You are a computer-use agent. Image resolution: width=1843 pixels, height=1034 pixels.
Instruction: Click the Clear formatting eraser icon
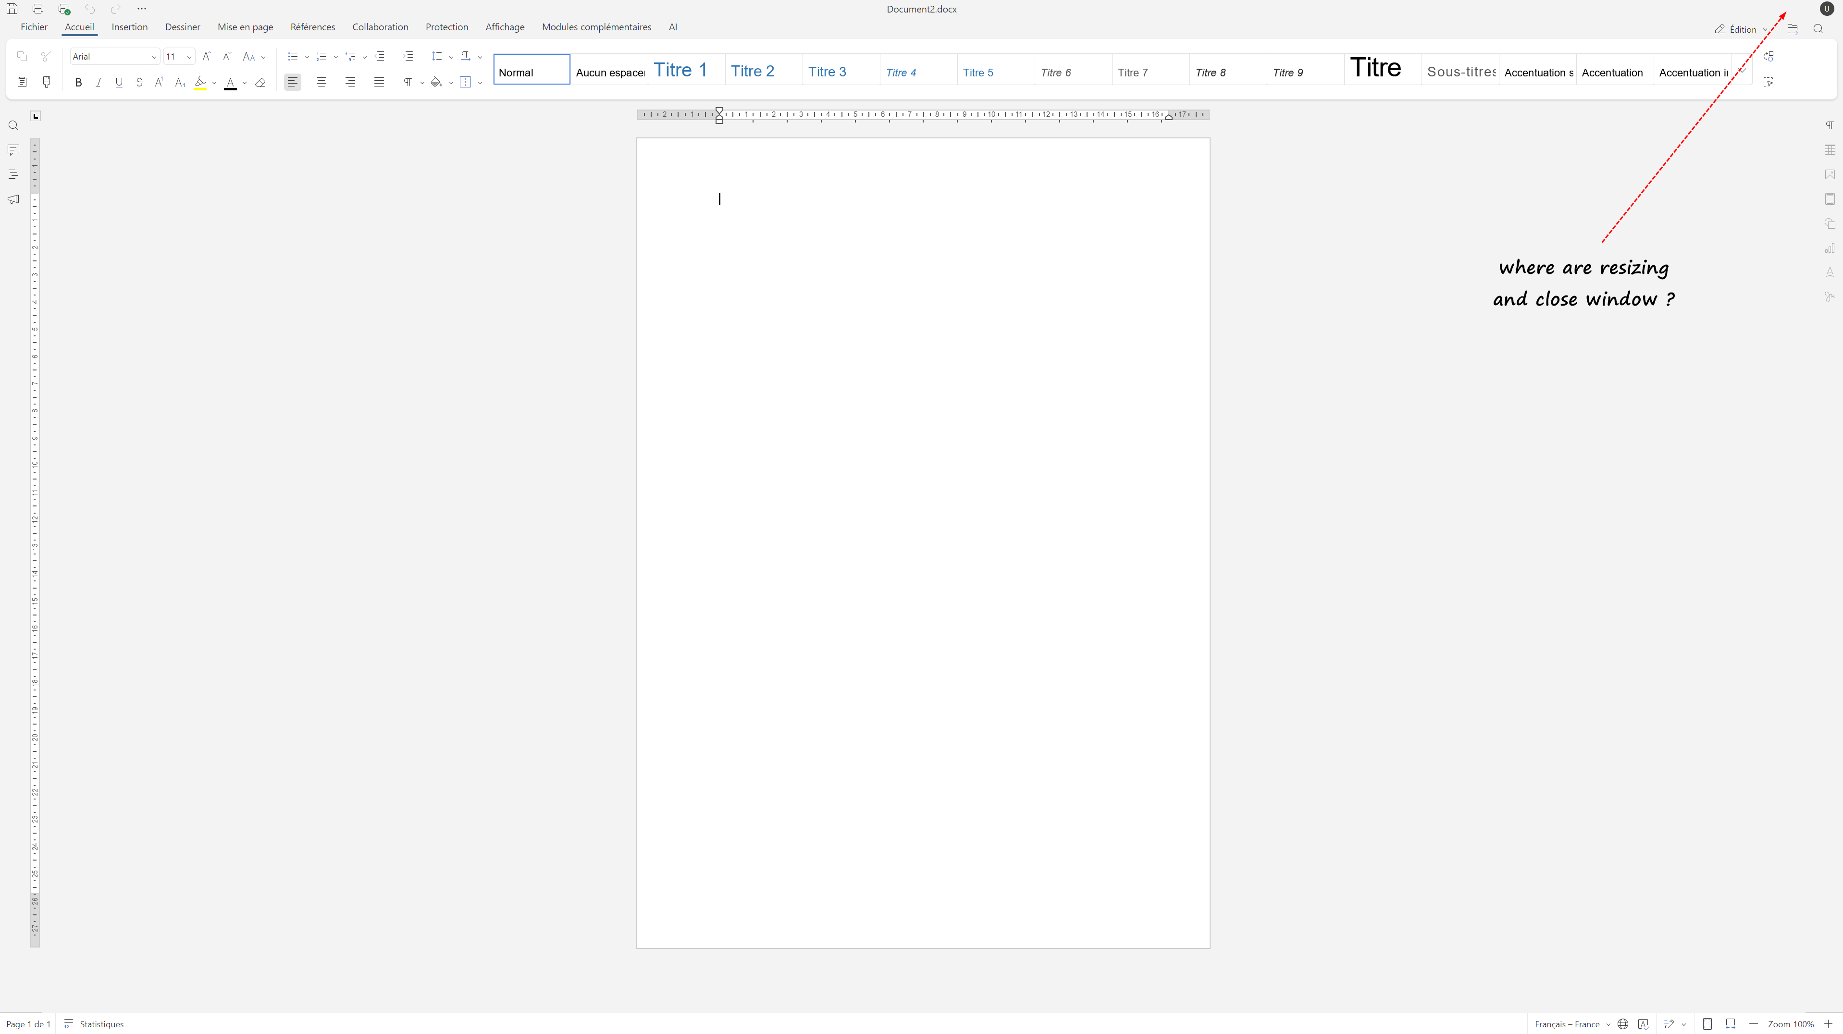[x=260, y=83]
